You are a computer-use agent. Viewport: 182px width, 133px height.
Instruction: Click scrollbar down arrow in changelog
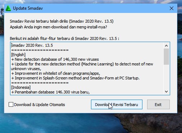tap(166, 92)
